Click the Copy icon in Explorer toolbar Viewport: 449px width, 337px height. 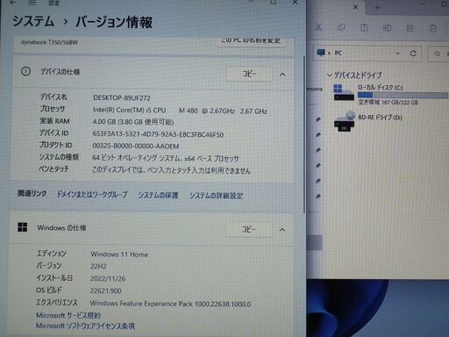pos(341,27)
